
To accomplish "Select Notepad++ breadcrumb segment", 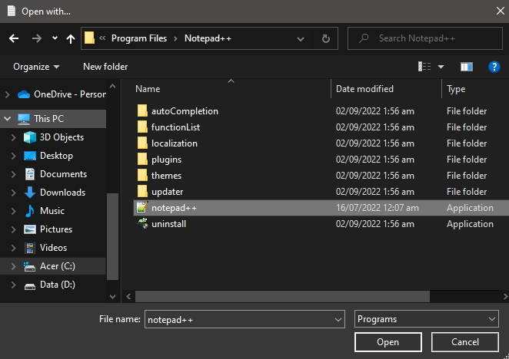I will [x=208, y=38].
